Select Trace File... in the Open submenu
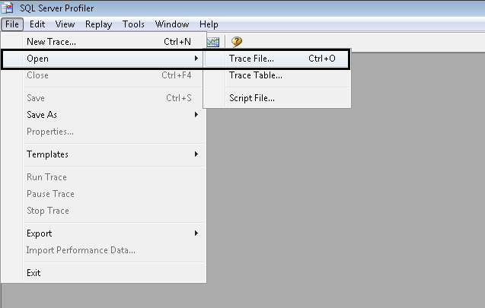The image size is (485, 308). [x=276, y=59]
